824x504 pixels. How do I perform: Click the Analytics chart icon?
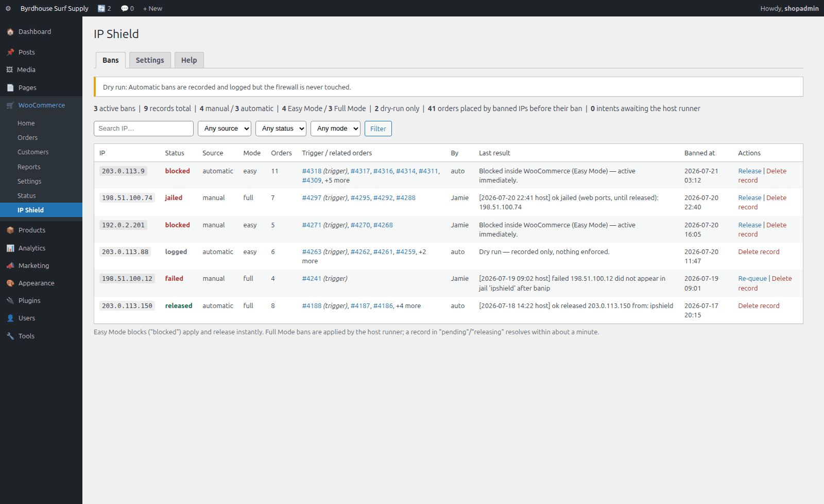point(10,248)
